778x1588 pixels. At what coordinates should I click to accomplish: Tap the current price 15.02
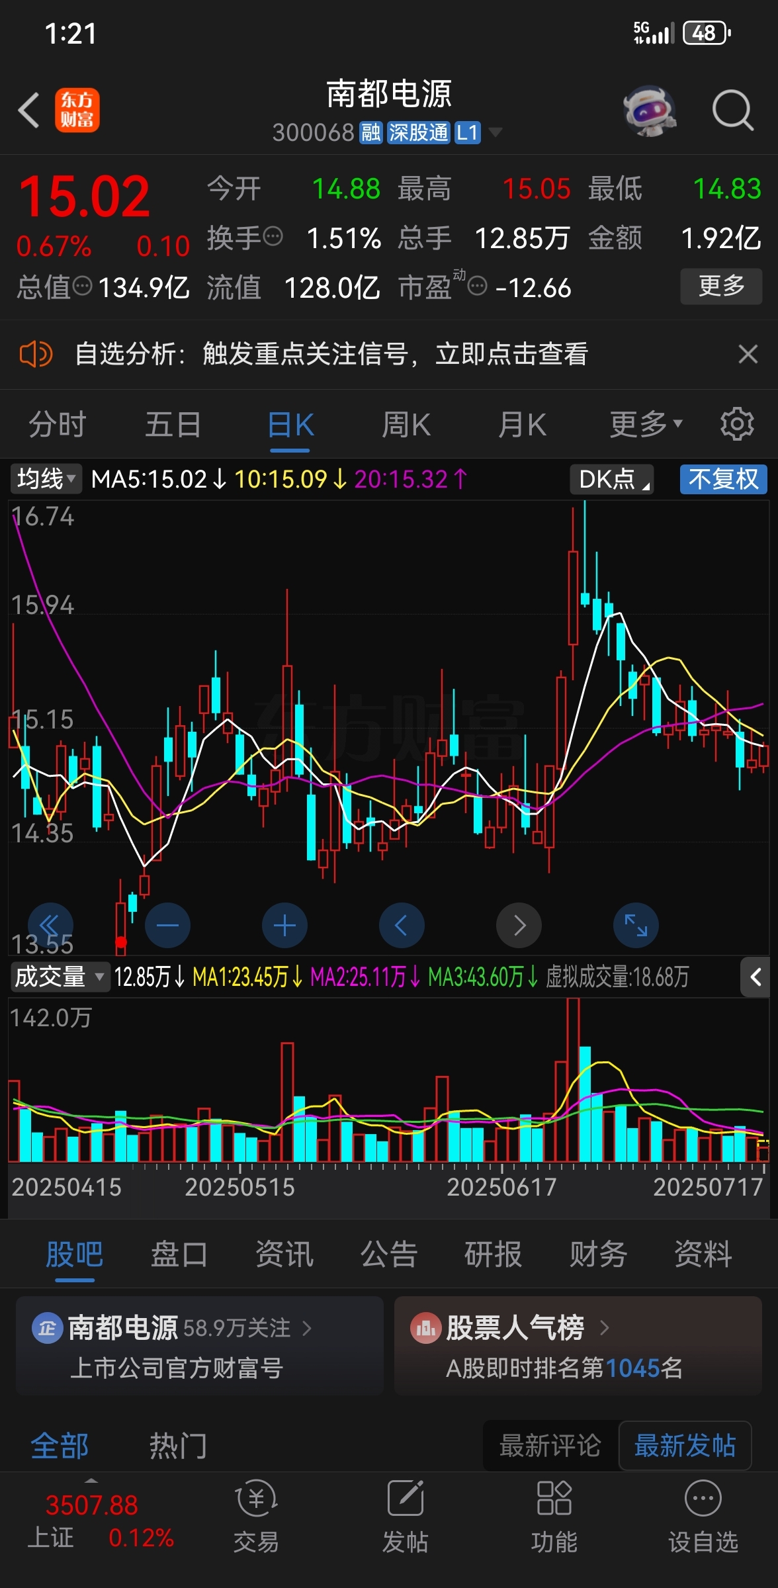pos(85,196)
